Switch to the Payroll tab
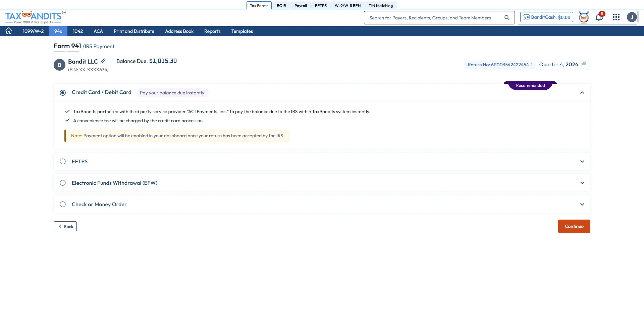The width and height of the screenshot is (644, 319). pos(301,6)
